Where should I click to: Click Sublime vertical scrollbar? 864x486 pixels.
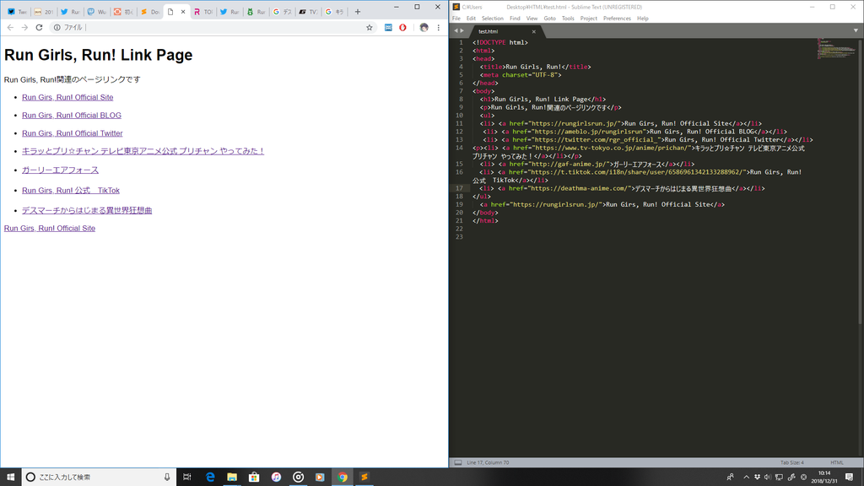click(861, 182)
